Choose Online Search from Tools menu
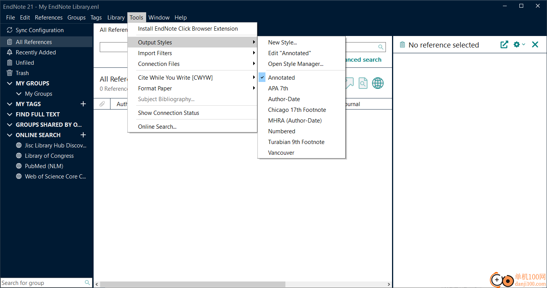547x288 pixels. pos(192,127)
